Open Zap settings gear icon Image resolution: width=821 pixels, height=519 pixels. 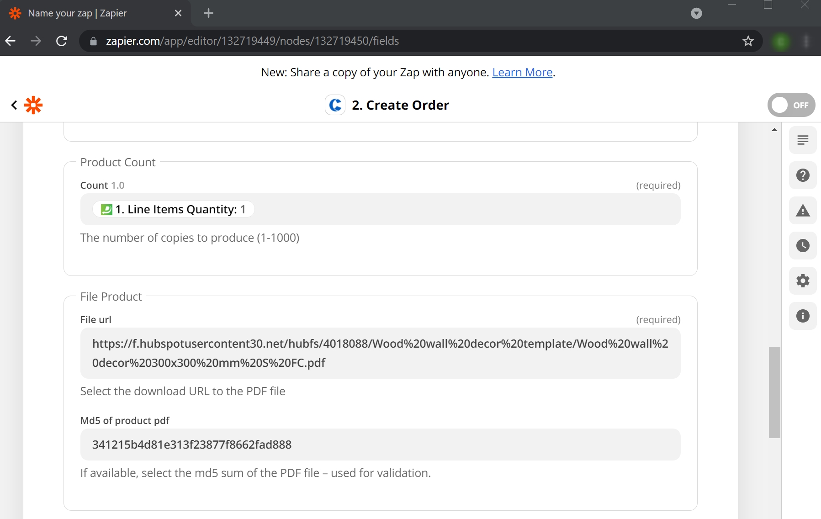click(x=803, y=281)
